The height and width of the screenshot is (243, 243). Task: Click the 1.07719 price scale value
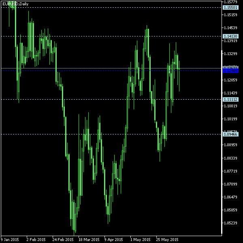pos(230,171)
